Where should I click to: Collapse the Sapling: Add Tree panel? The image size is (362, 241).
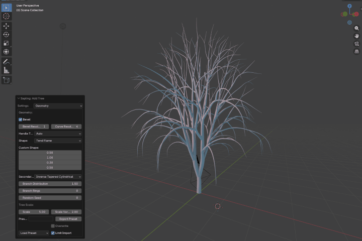pos(19,98)
